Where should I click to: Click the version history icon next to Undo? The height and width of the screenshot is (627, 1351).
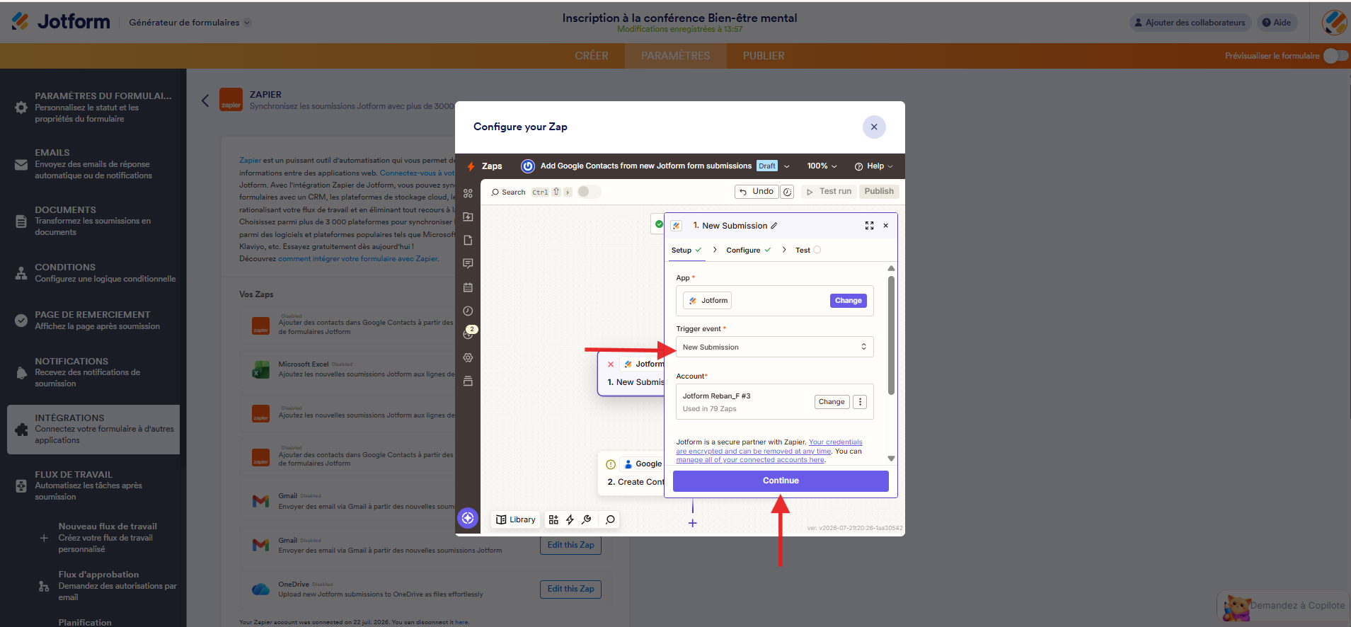point(787,192)
